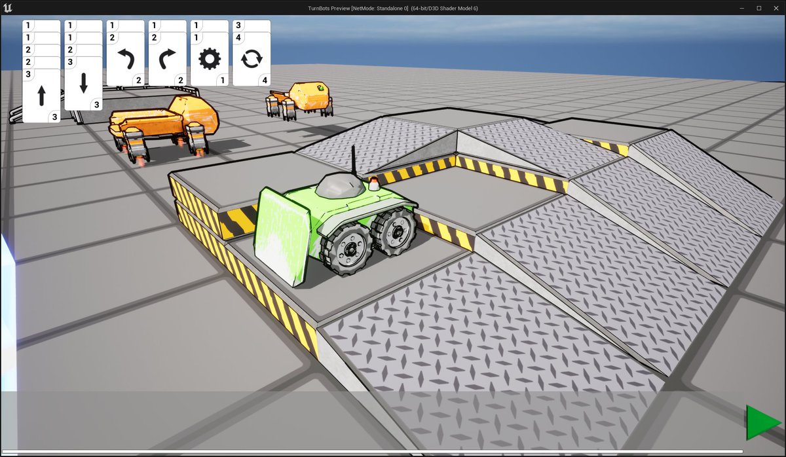Expand the topmost numbered tab on forward stack
786x457 pixels.
pos(28,24)
